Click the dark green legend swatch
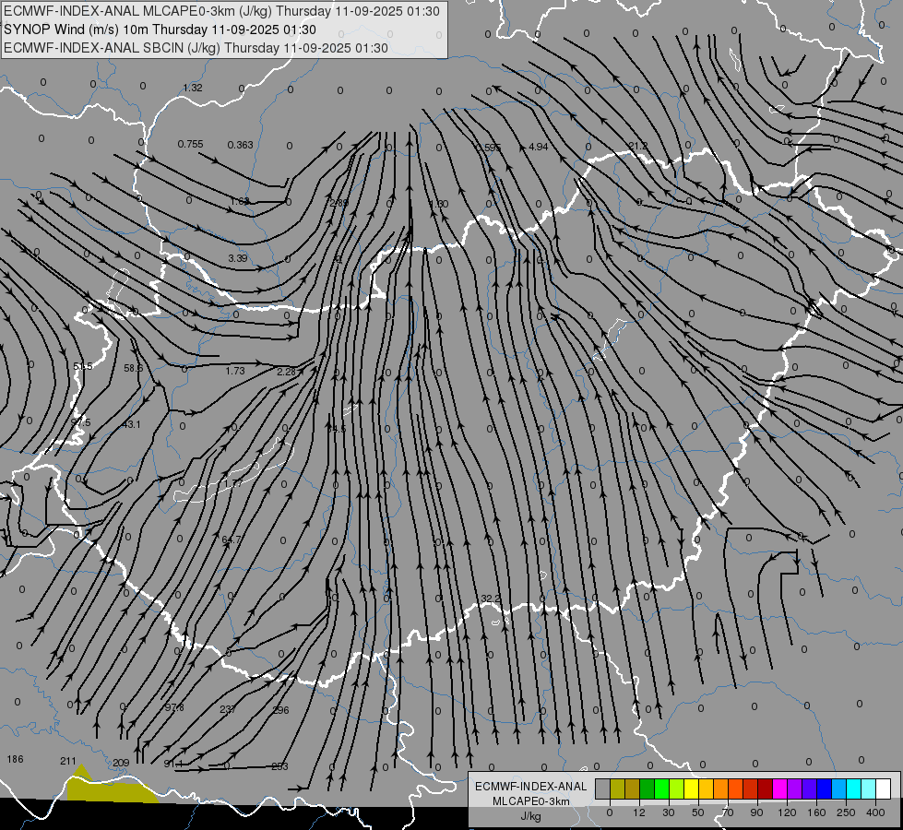Viewport: 903px width, 830px height. (648, 788)
